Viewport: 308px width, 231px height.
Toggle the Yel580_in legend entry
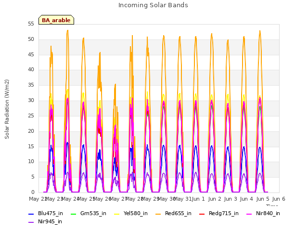[131, 213]
